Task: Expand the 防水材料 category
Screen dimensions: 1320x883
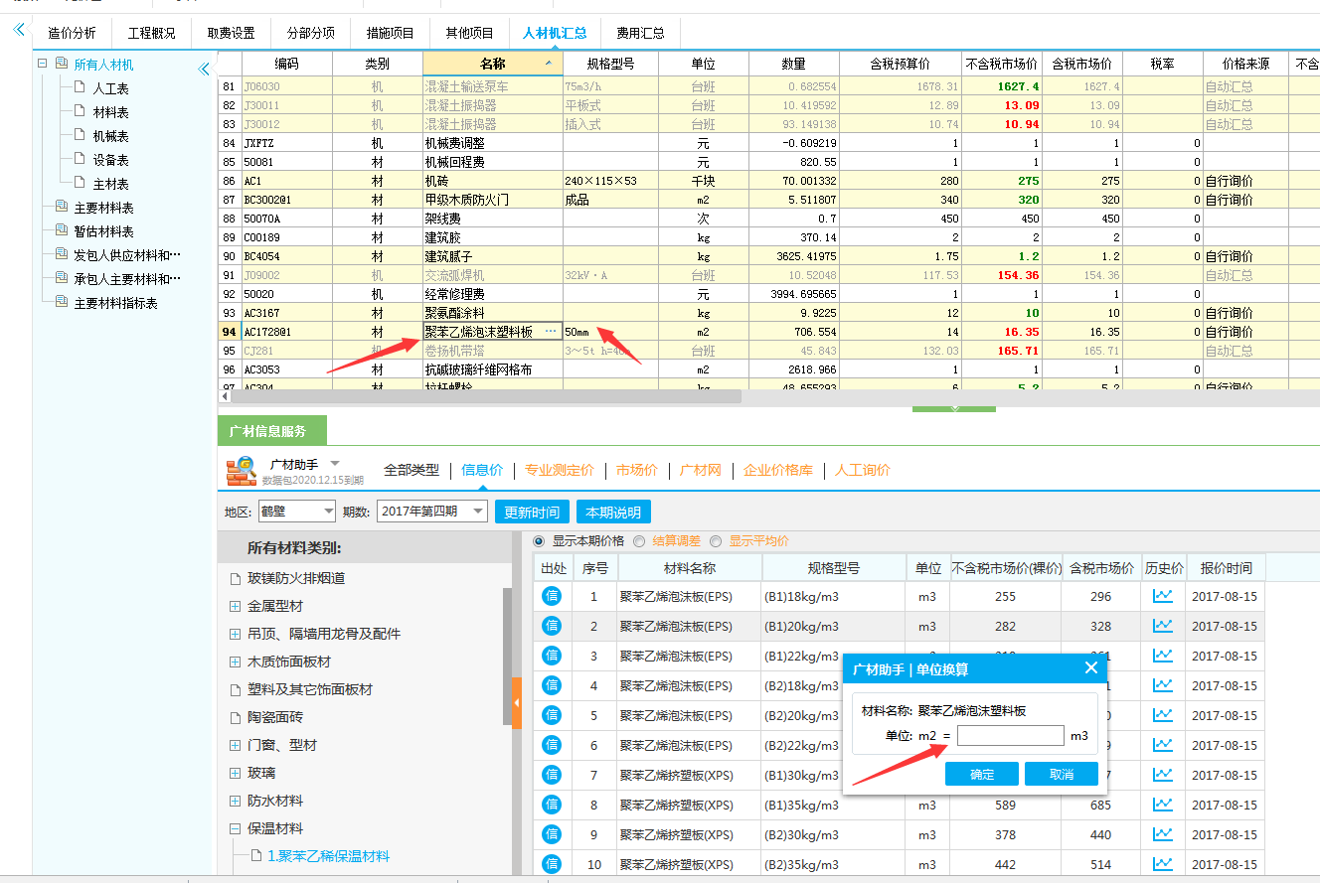Action: coord(235,801)
